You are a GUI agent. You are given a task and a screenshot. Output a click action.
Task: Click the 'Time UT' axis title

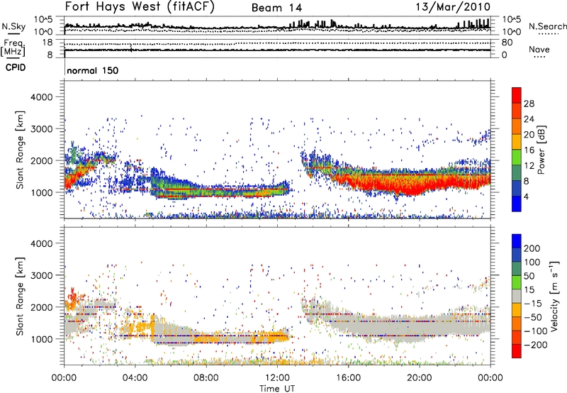click(x=277, y=389)
